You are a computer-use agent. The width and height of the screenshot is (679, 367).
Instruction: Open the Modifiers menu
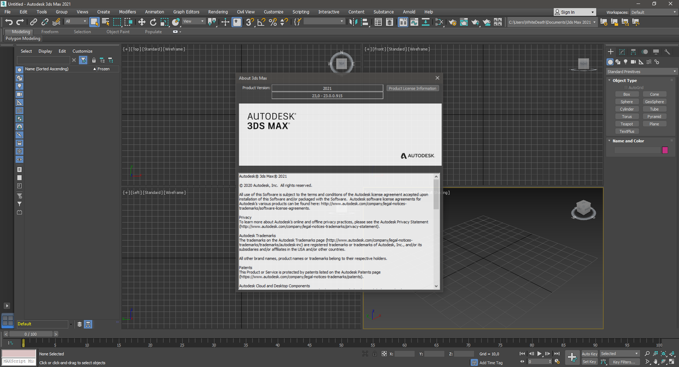[x=127, y=12]
